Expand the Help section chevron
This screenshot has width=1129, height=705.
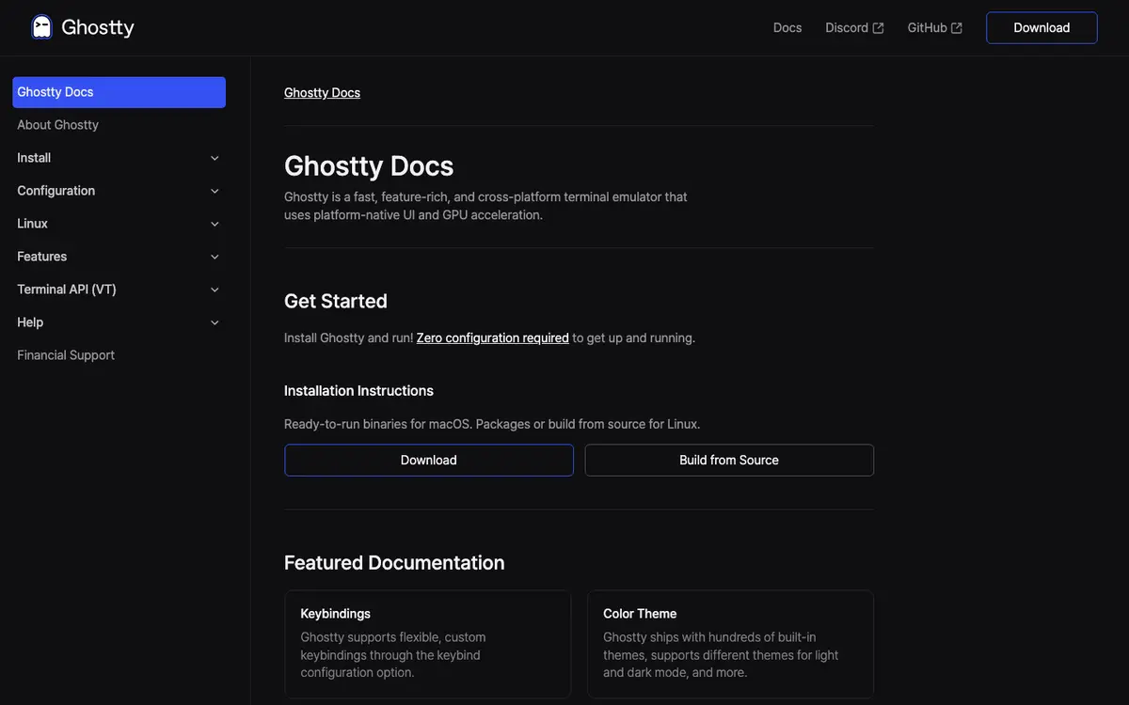pos(215,322)
